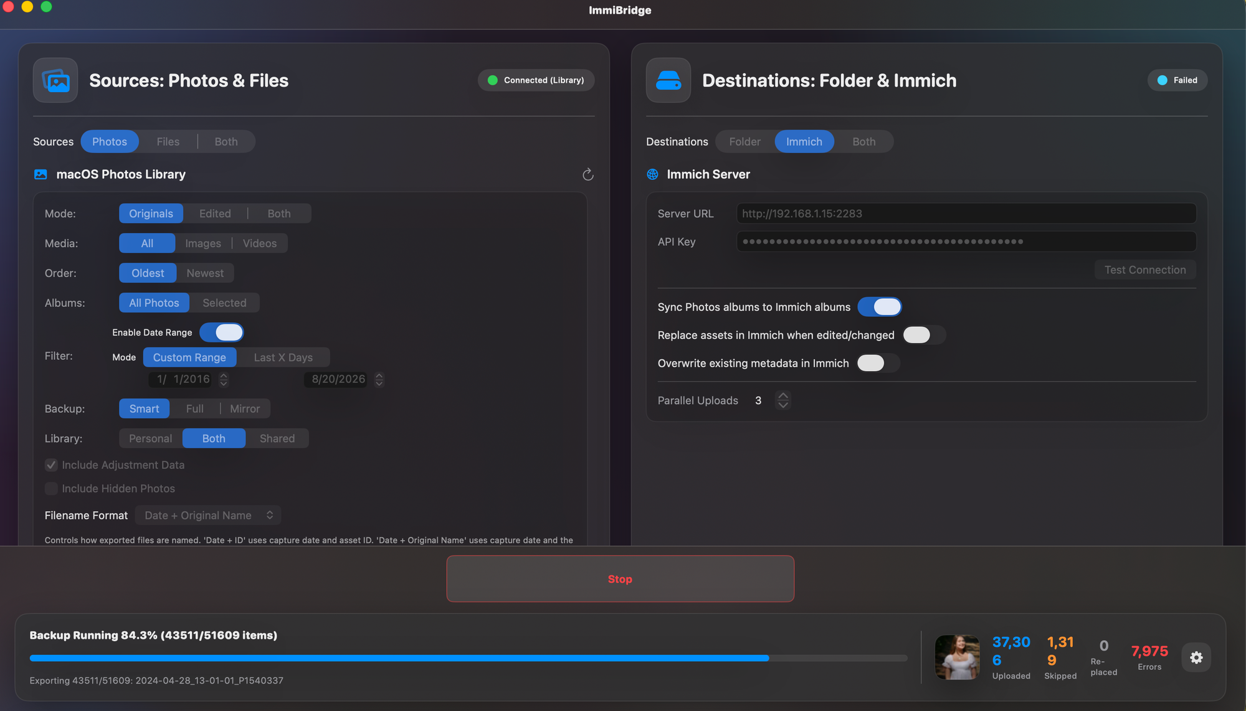Click the Test Connection button
Image resolution: width=1246 pixels, height=711 pixels.
(1145, 270)
